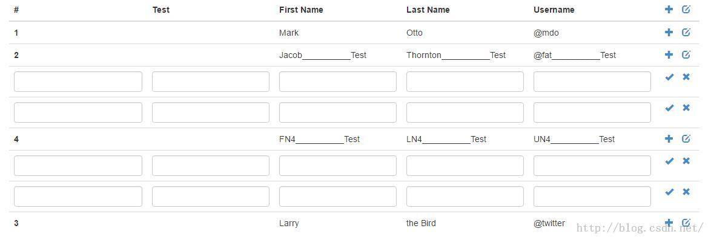Screen dimensions: 711x240
Task: Cancel the editable row above row 4
Action: pyautogui.click(x=686, y=108)
